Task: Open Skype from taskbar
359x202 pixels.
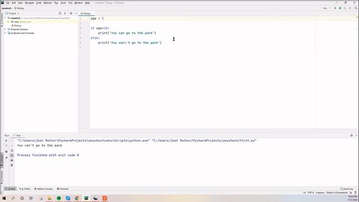Action: 68,198
